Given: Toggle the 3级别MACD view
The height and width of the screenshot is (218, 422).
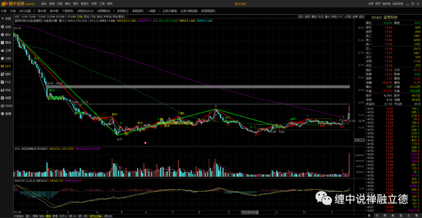Looking at the screenshot, I should (x=85, y=11).
